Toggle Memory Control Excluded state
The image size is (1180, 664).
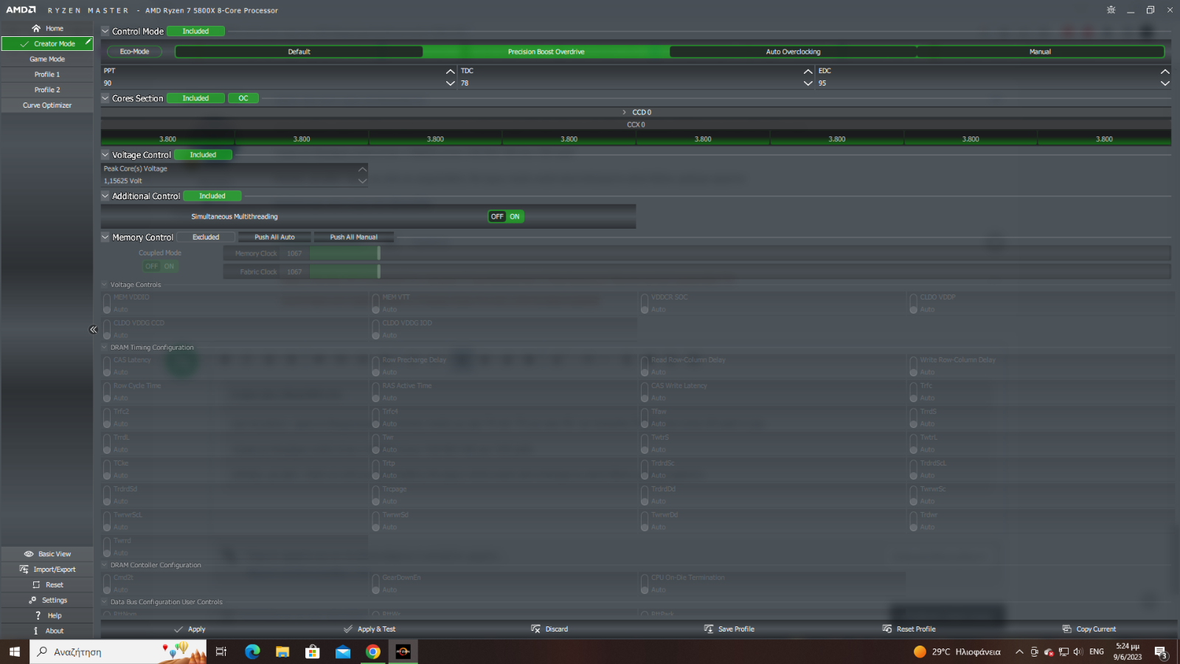tap(206, 238)
